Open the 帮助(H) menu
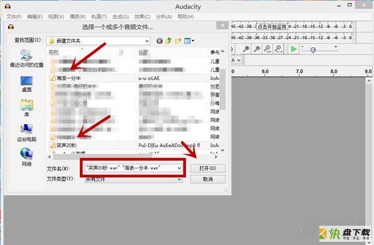This screenshot has width=374, height=245. [186, 17]
